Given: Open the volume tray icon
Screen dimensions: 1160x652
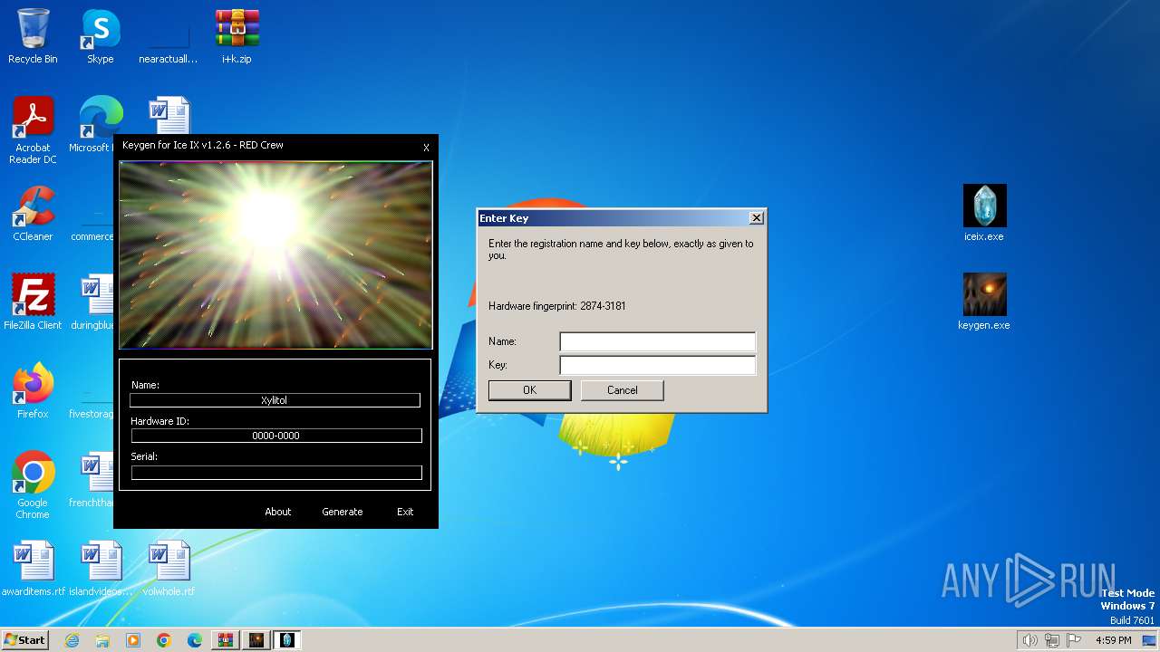Looking at the screenshot, I should 1029,640.
